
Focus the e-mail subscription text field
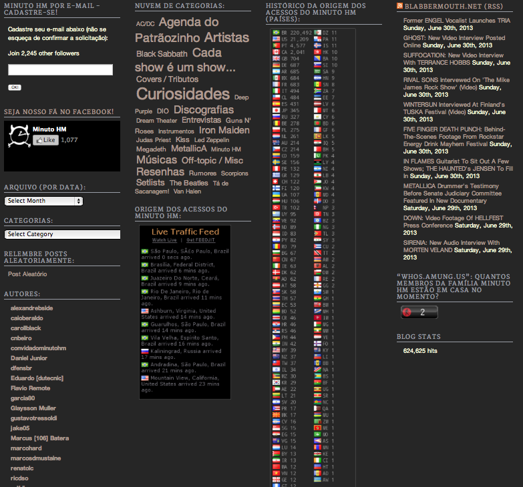click(x=60, y=69)
